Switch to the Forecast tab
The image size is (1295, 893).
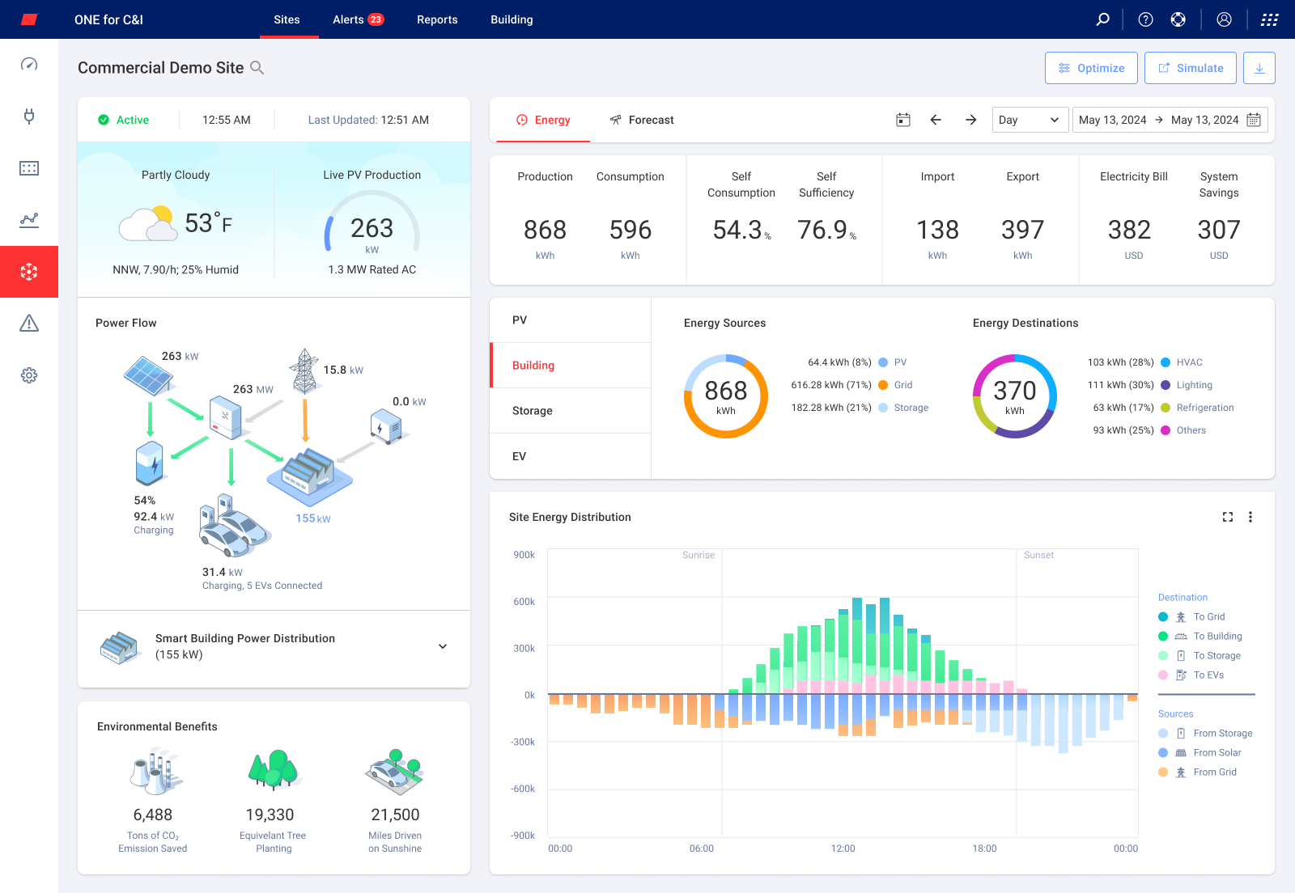coord(642,120)
